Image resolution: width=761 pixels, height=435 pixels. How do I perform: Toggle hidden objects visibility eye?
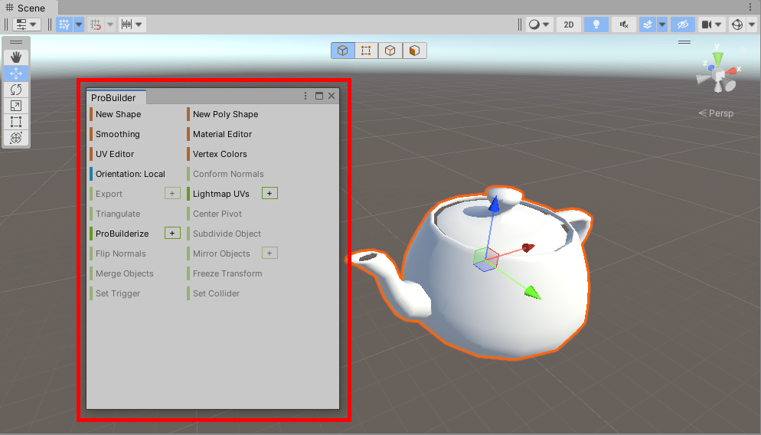click(683, 25)
